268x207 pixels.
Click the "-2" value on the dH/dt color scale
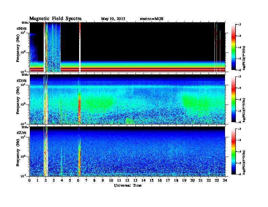point(240,25)
